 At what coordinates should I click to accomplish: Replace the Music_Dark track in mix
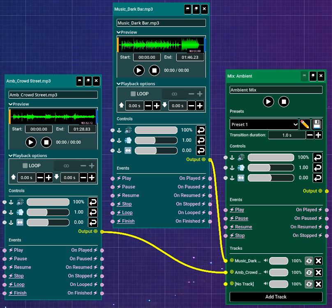click(309, 261)
